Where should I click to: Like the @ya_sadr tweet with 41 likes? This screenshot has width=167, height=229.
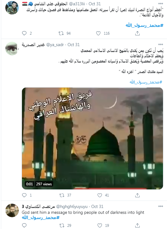pos(100,195)
